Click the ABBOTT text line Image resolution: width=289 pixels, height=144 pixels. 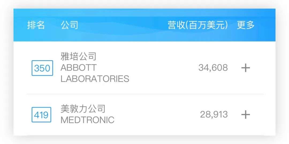click(x=79, y=68)
